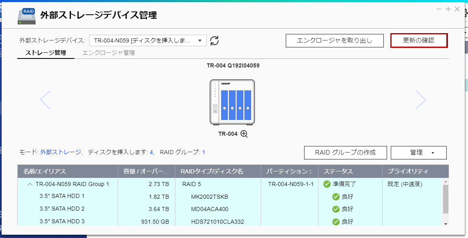Click the disk count link 4
This screenshot has width=468, height=238.
[x=151, y=152]
